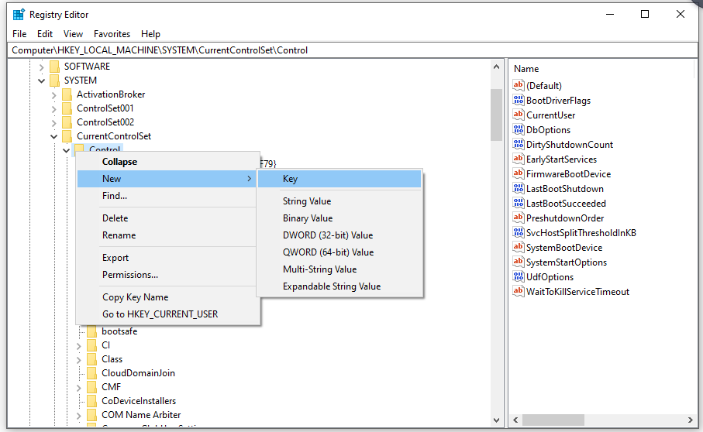Click the PreshutdownOrder value icon
This screenshot has height=432, width=703.
[519, 218]
